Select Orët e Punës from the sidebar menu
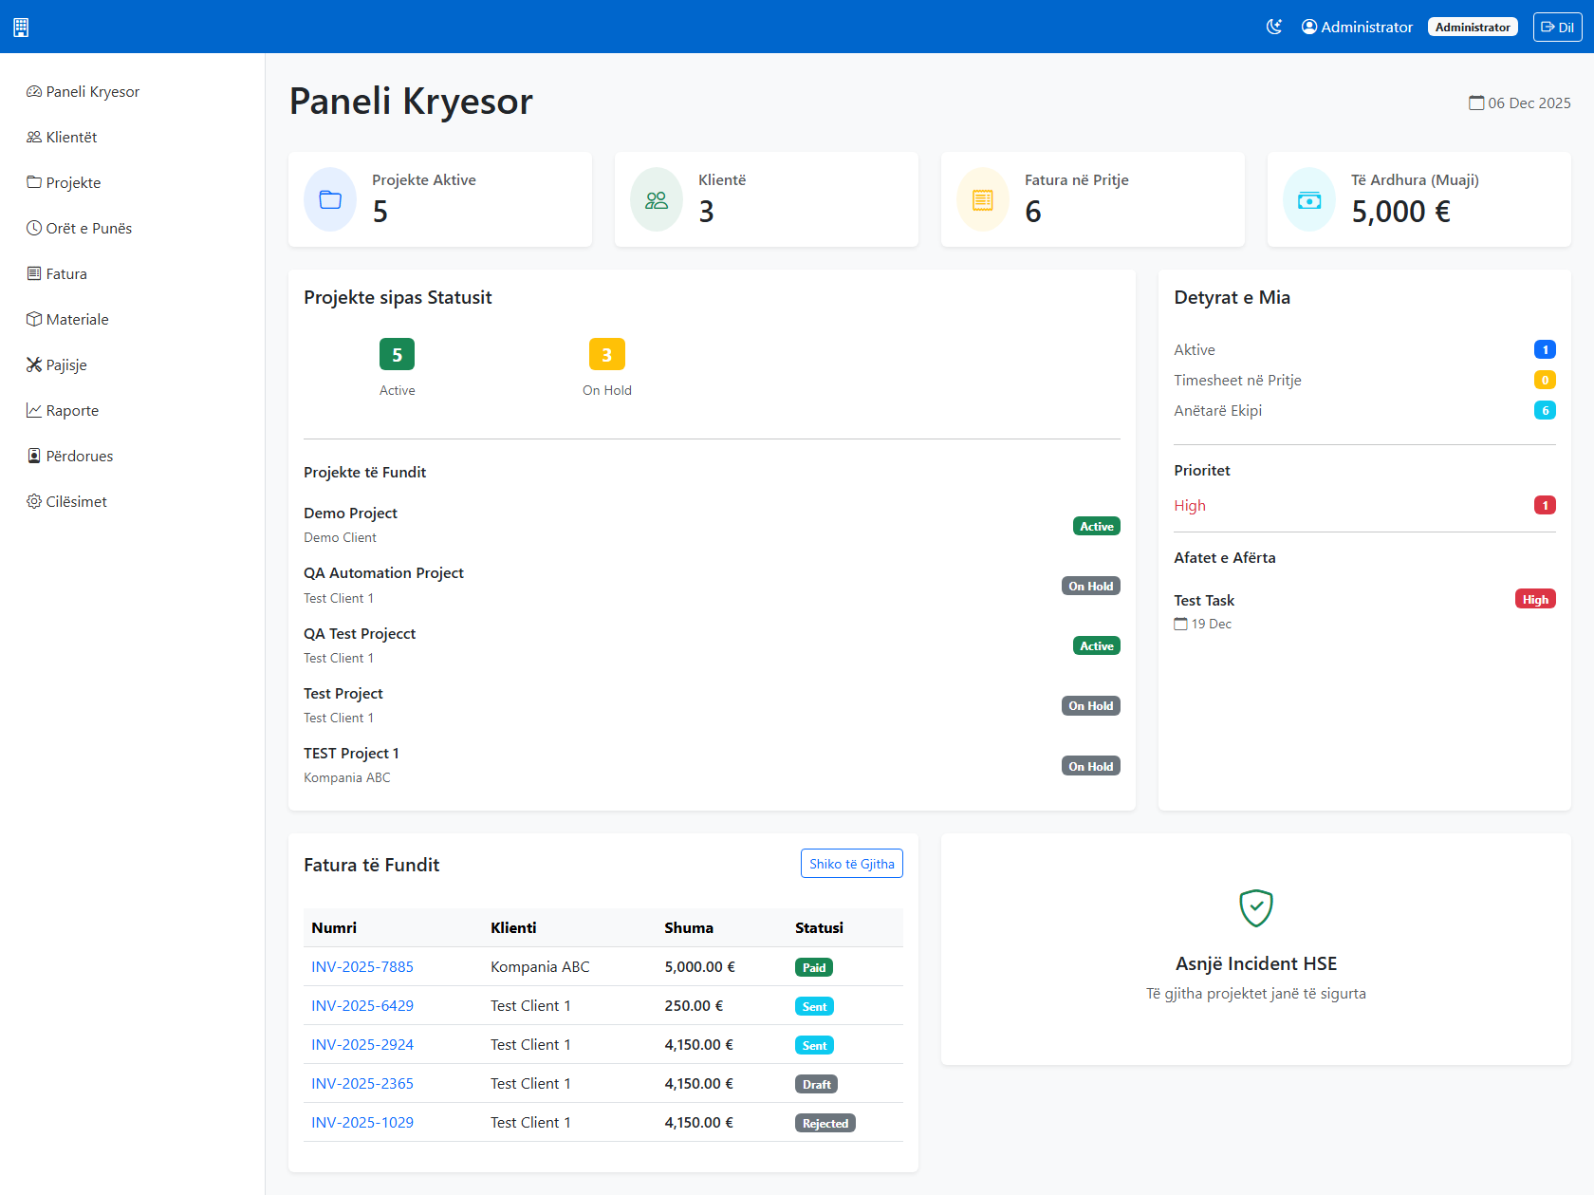Screen dimensions: 1594x1195 coord(86,228)
